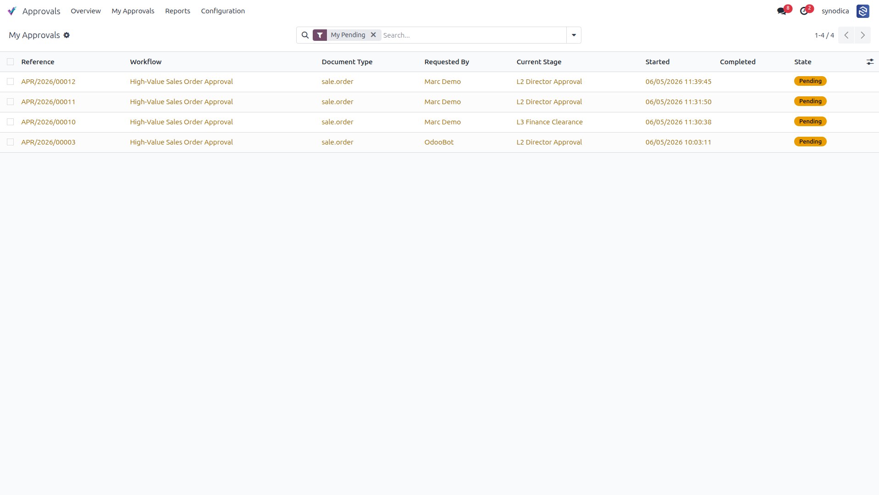Screen dimensions: 879x495
Task: Open the activities clock icon
Action: [804, 11]
